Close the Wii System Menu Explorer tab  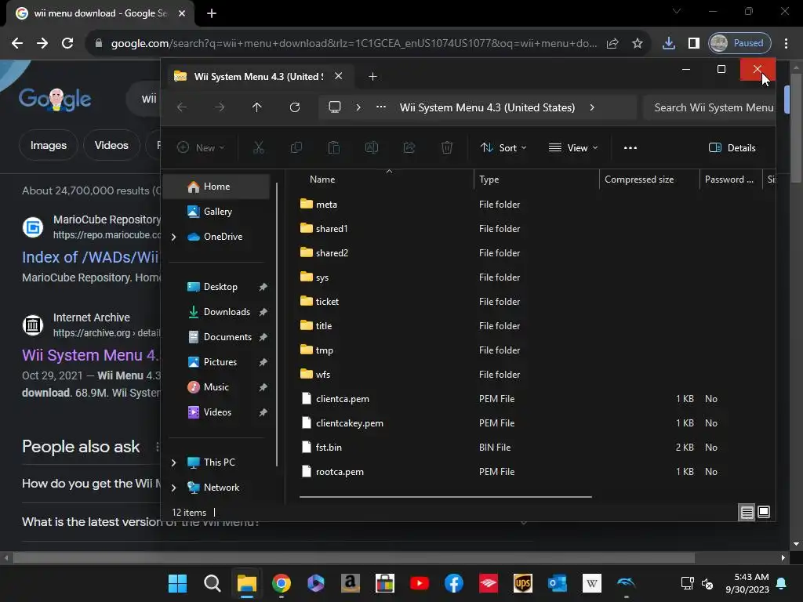tap(339, 76)
